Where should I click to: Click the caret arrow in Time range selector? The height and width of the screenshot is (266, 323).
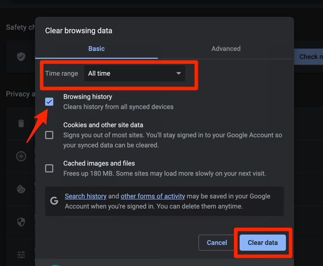178,73
